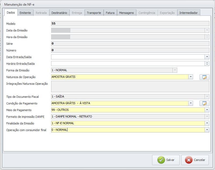Switch to the Emitente tab
This screenshot has width=215, height=170.
(25, 13)
